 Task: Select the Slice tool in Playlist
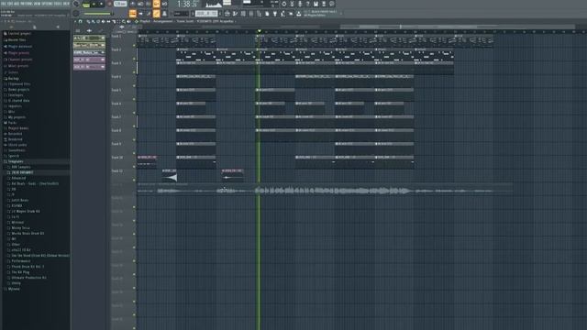(114, 21)
